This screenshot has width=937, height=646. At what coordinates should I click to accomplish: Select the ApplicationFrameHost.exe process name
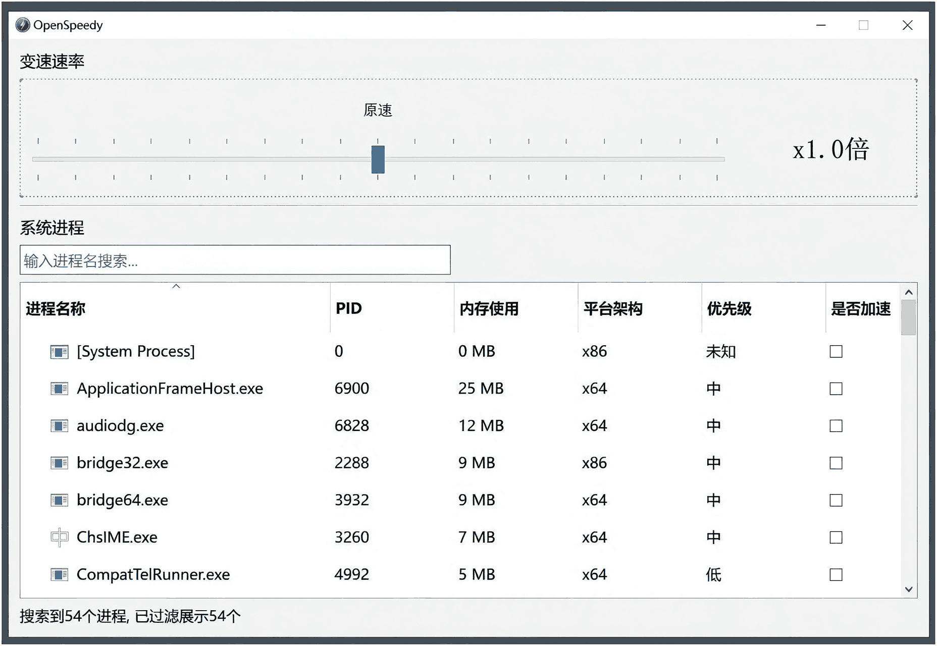[170, 389]
